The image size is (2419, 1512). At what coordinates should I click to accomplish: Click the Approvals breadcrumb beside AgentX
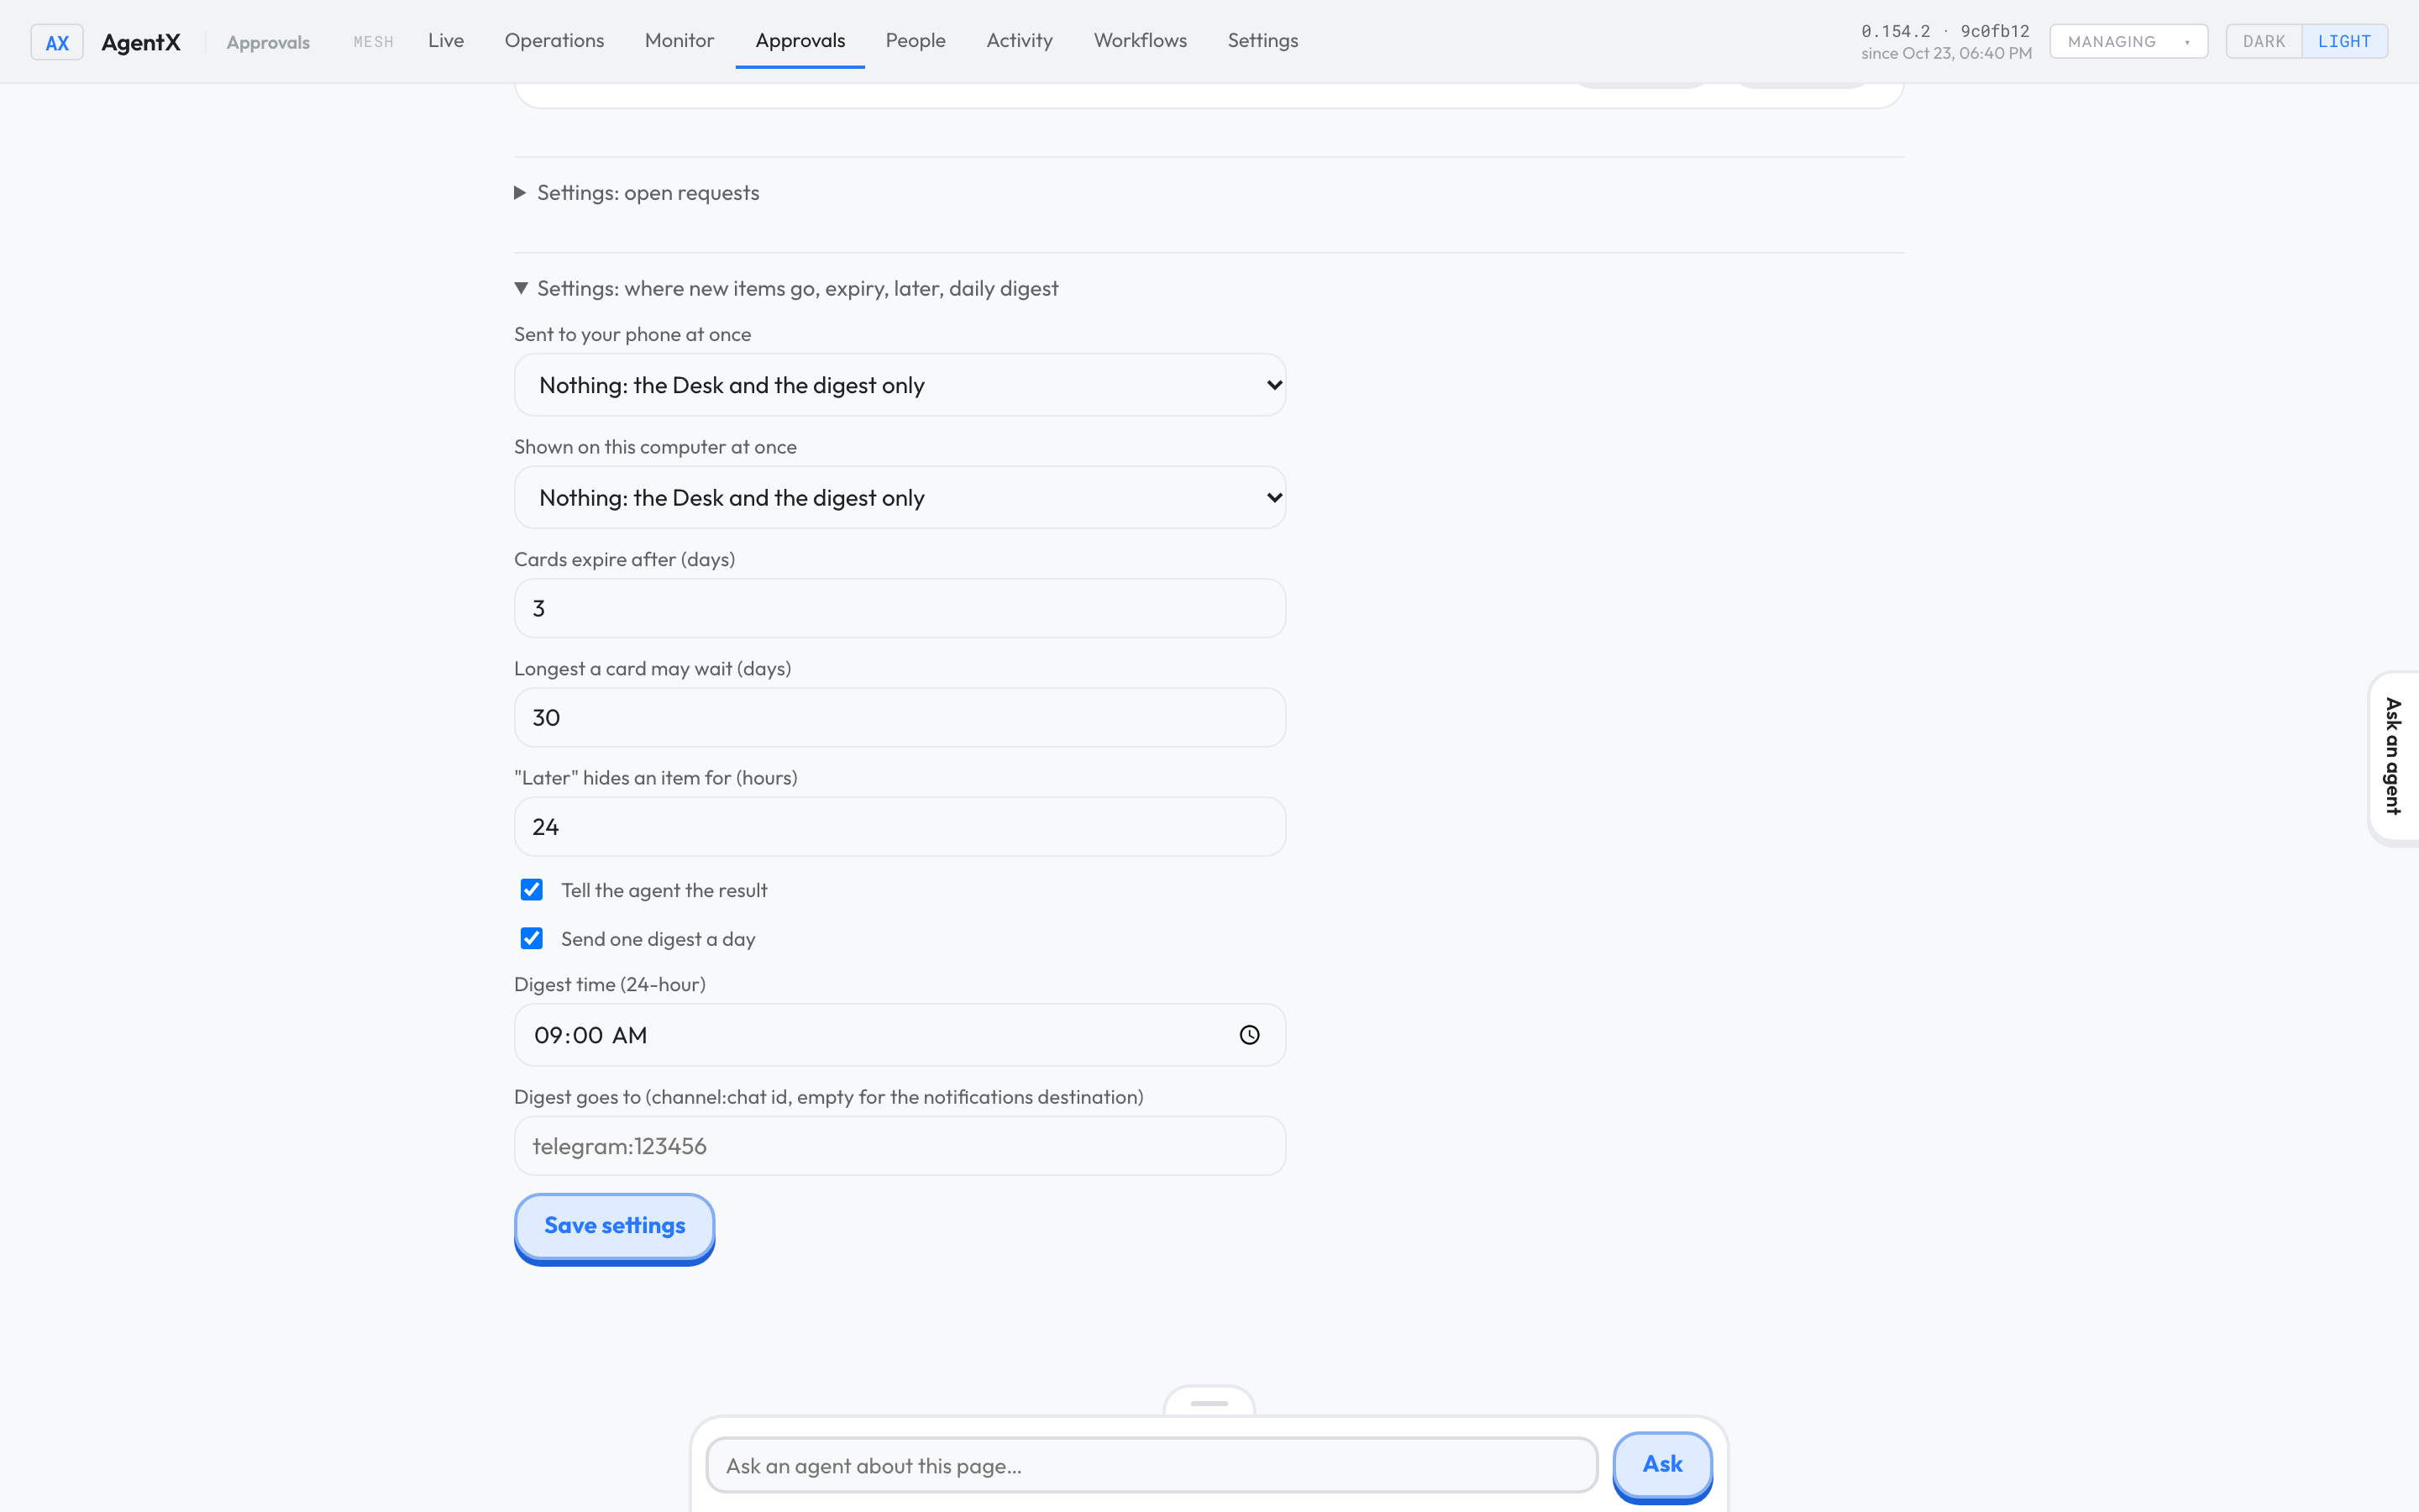coord(268,42)
